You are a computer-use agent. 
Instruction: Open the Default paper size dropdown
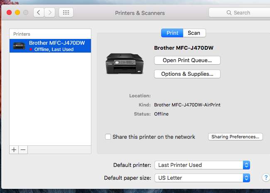[202, 178]
